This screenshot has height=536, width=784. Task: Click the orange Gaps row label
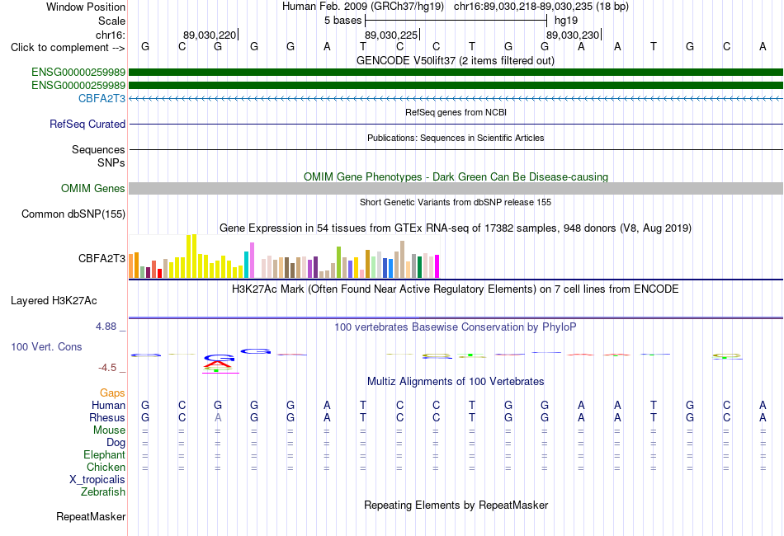tap(112, 393)
